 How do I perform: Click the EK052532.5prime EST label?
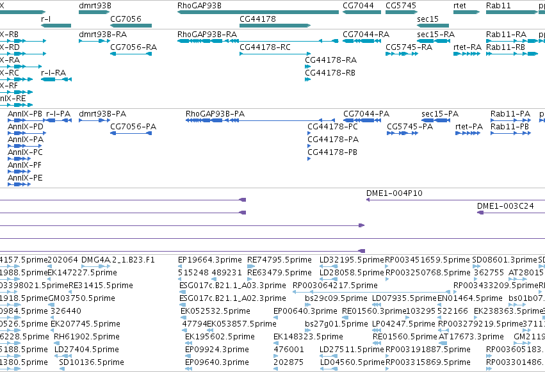click(x=215, y=311)
